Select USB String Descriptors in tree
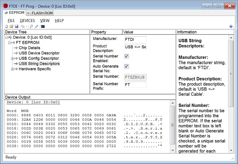The image size is (238, 164). tap(39, 64)
